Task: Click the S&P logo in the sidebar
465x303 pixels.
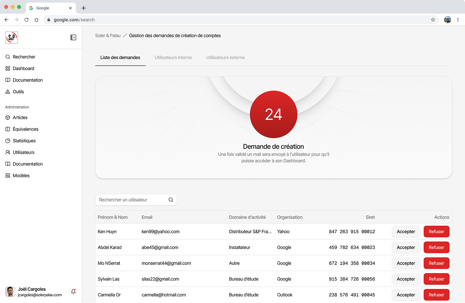Action: tap(12, 37)
